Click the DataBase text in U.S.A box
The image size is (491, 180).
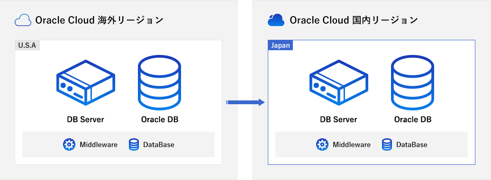159,144
